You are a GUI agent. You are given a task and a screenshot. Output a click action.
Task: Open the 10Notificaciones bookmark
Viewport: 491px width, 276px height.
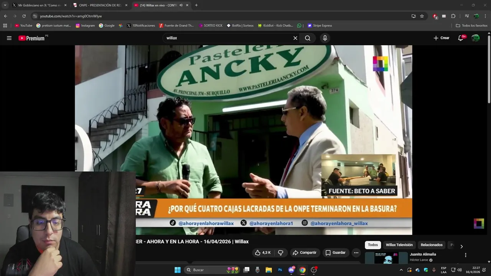141,26
